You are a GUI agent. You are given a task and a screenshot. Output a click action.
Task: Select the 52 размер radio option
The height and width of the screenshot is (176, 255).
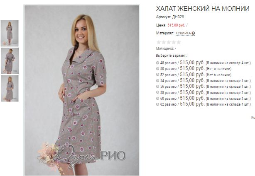157,75
